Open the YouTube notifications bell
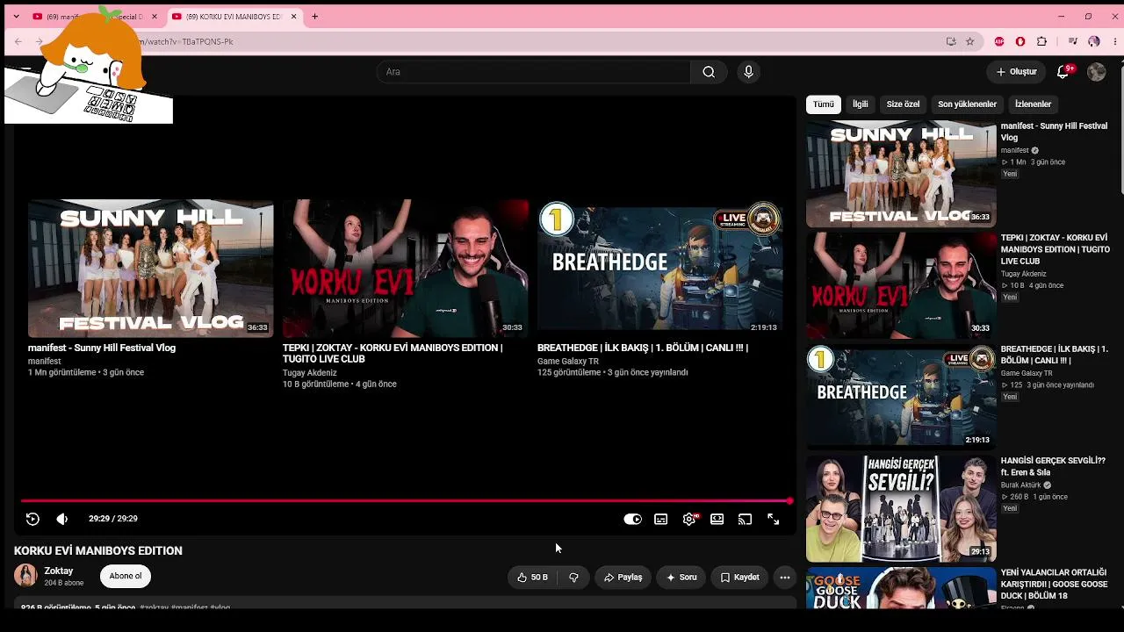The height and width of the screenshot is (632, 1124). coord(1063,72)
